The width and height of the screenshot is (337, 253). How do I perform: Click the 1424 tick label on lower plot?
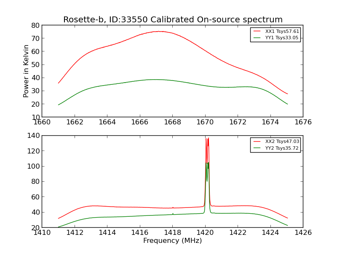pos(270,232)
